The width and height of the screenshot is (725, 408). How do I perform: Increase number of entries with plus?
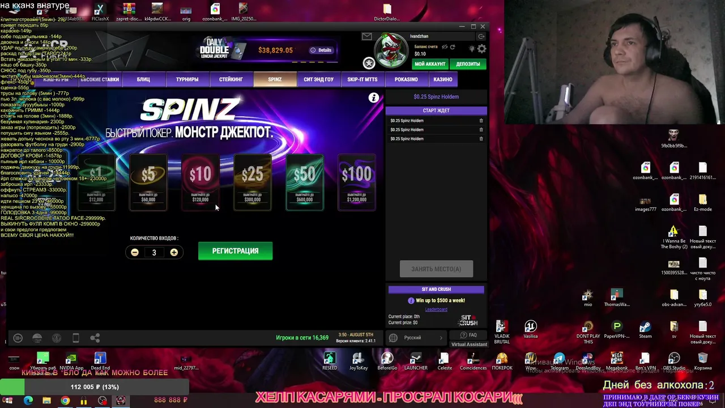coord(174,252)
